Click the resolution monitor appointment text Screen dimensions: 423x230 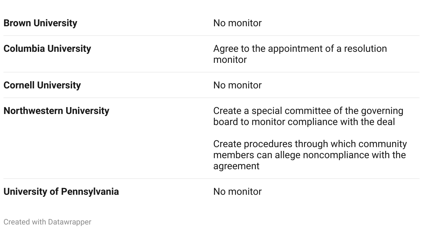pyautogui.click(x=300, y=54)
